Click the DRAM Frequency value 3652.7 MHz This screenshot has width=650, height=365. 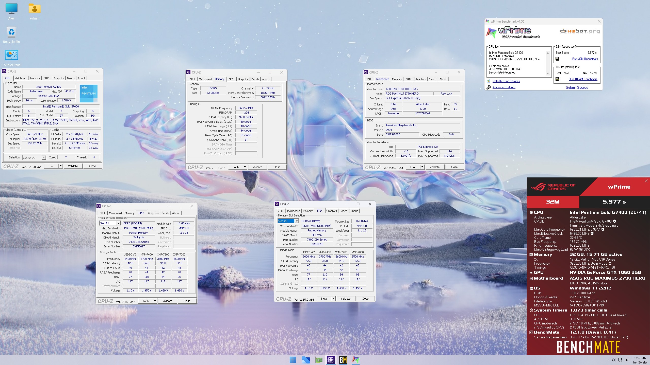pos(246,108)
